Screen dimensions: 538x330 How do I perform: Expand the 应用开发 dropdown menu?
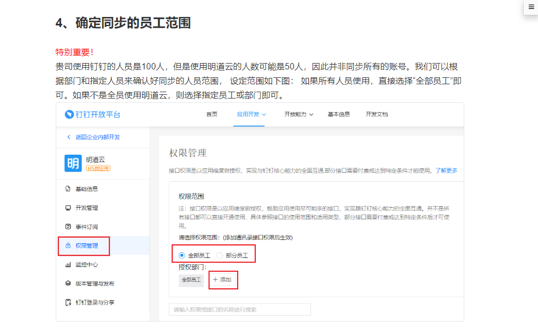pos(251,114)
